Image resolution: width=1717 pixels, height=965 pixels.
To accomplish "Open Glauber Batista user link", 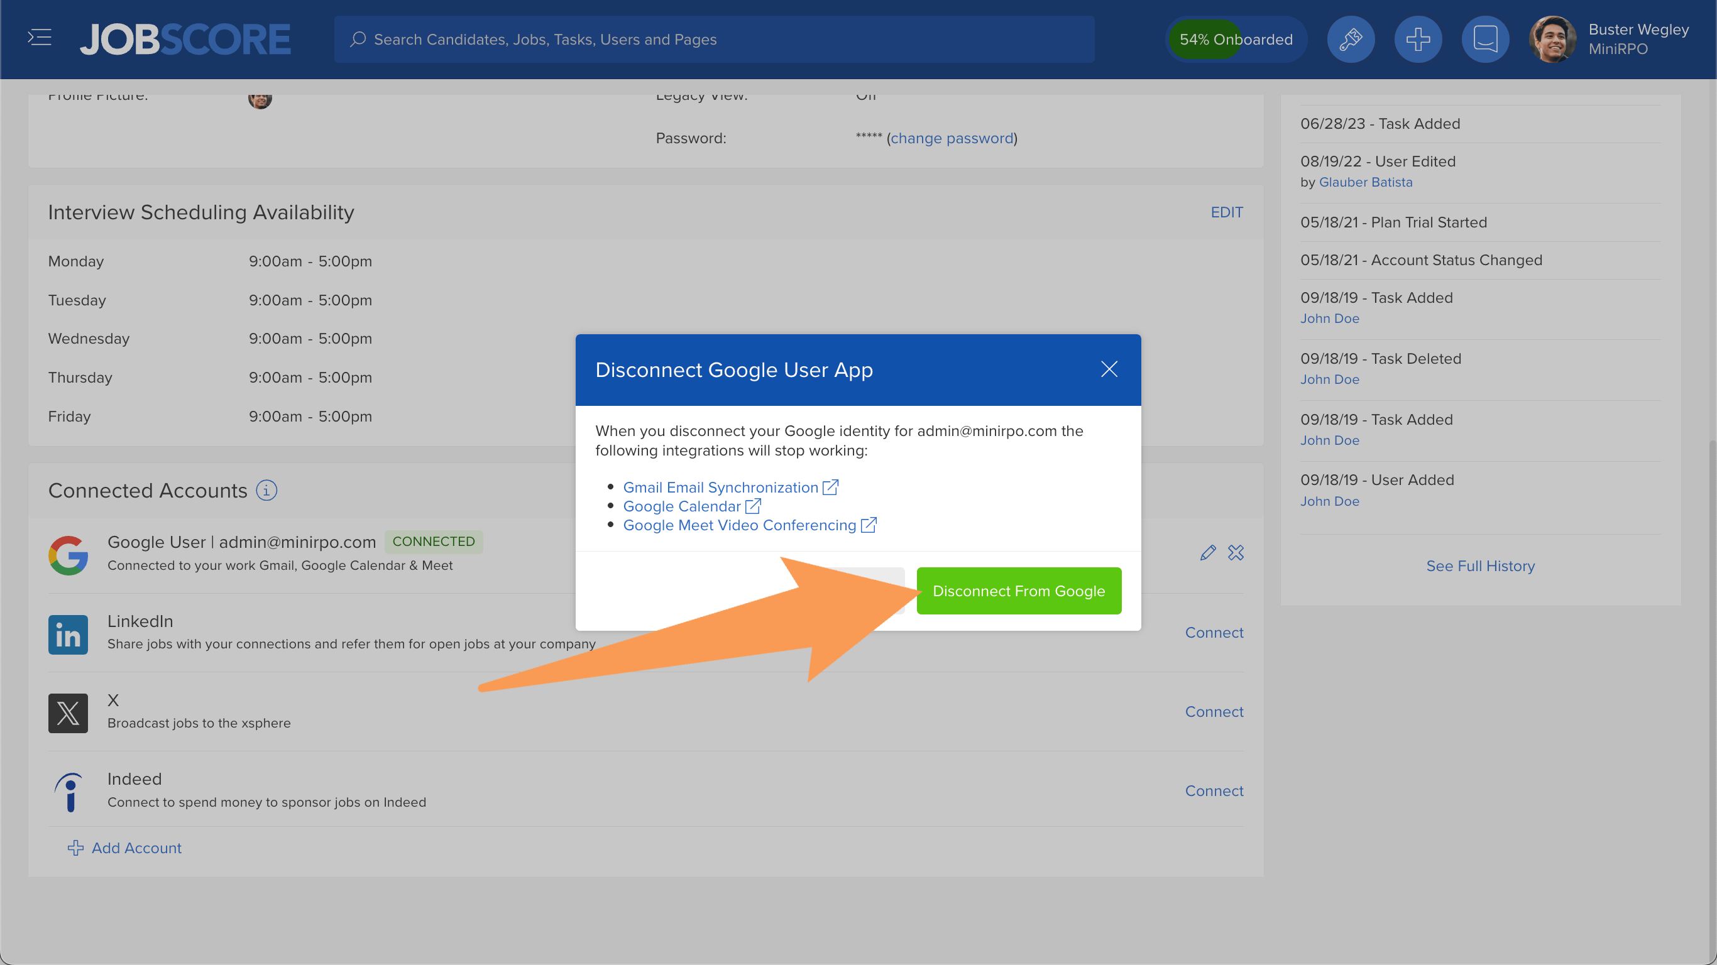I will (1366, 182).
